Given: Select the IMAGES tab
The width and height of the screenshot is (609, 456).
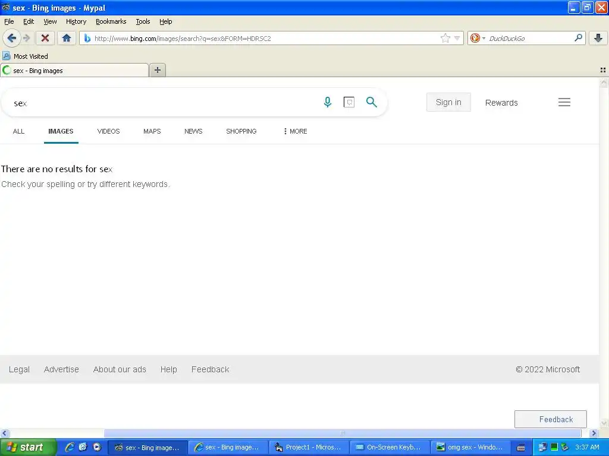Looking at the screenshot, I should (x=61, y=131).
